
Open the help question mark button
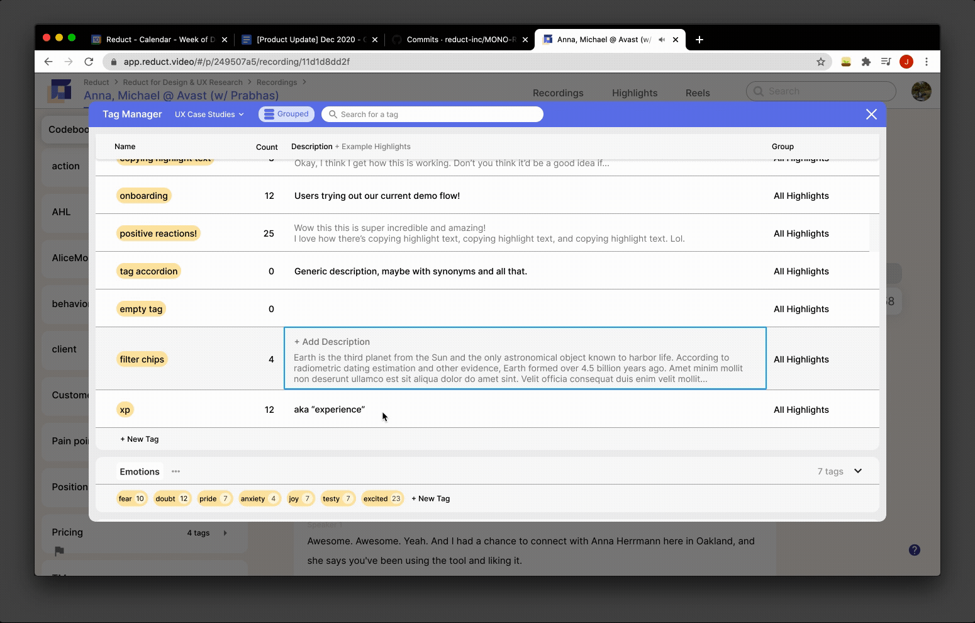point(915,550)
